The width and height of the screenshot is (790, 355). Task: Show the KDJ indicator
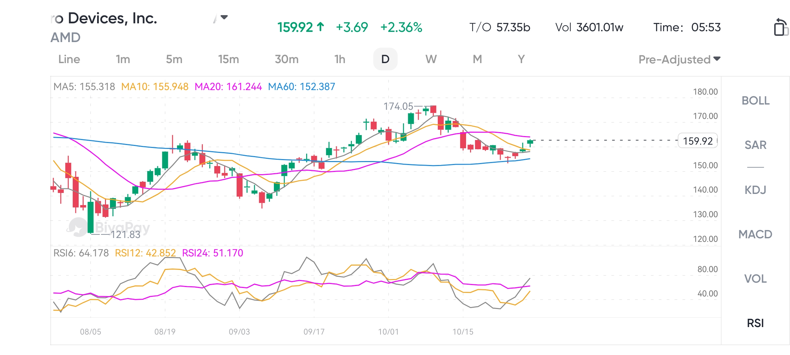tap(755, 190)
